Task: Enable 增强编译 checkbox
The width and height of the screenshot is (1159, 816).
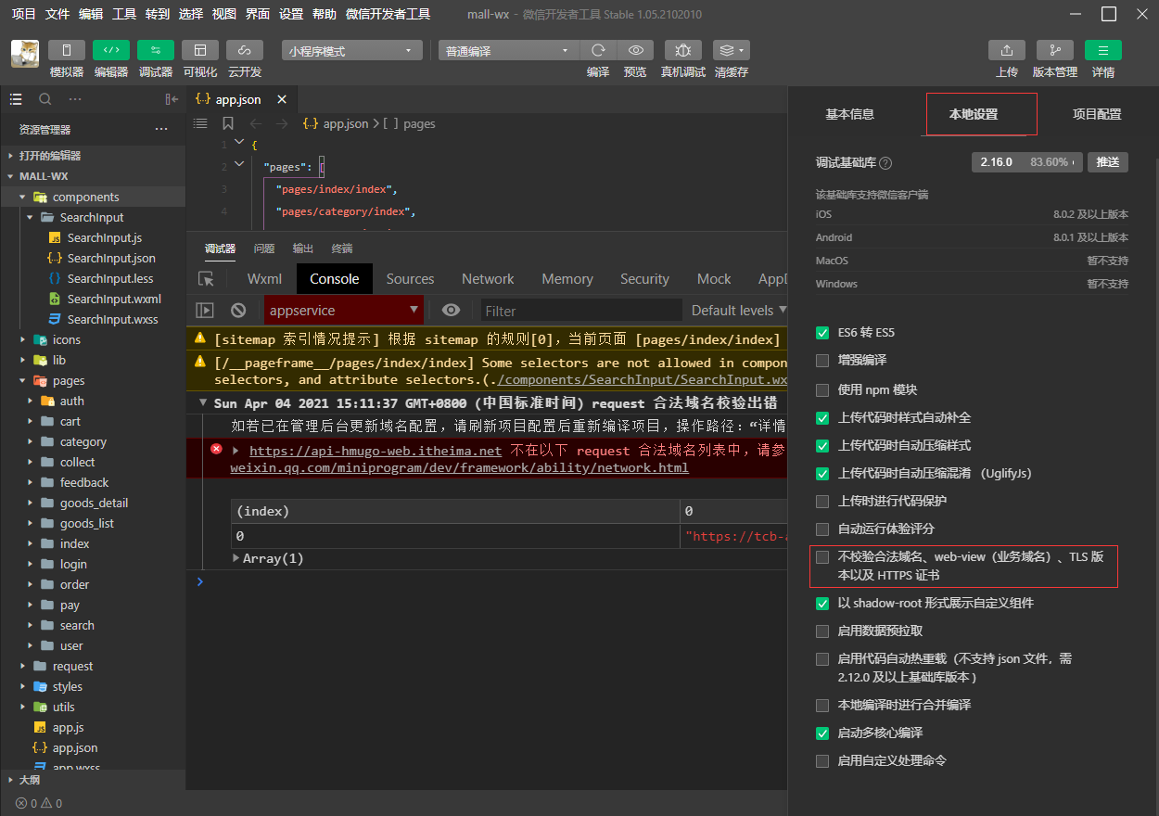Action: point(822,360)
